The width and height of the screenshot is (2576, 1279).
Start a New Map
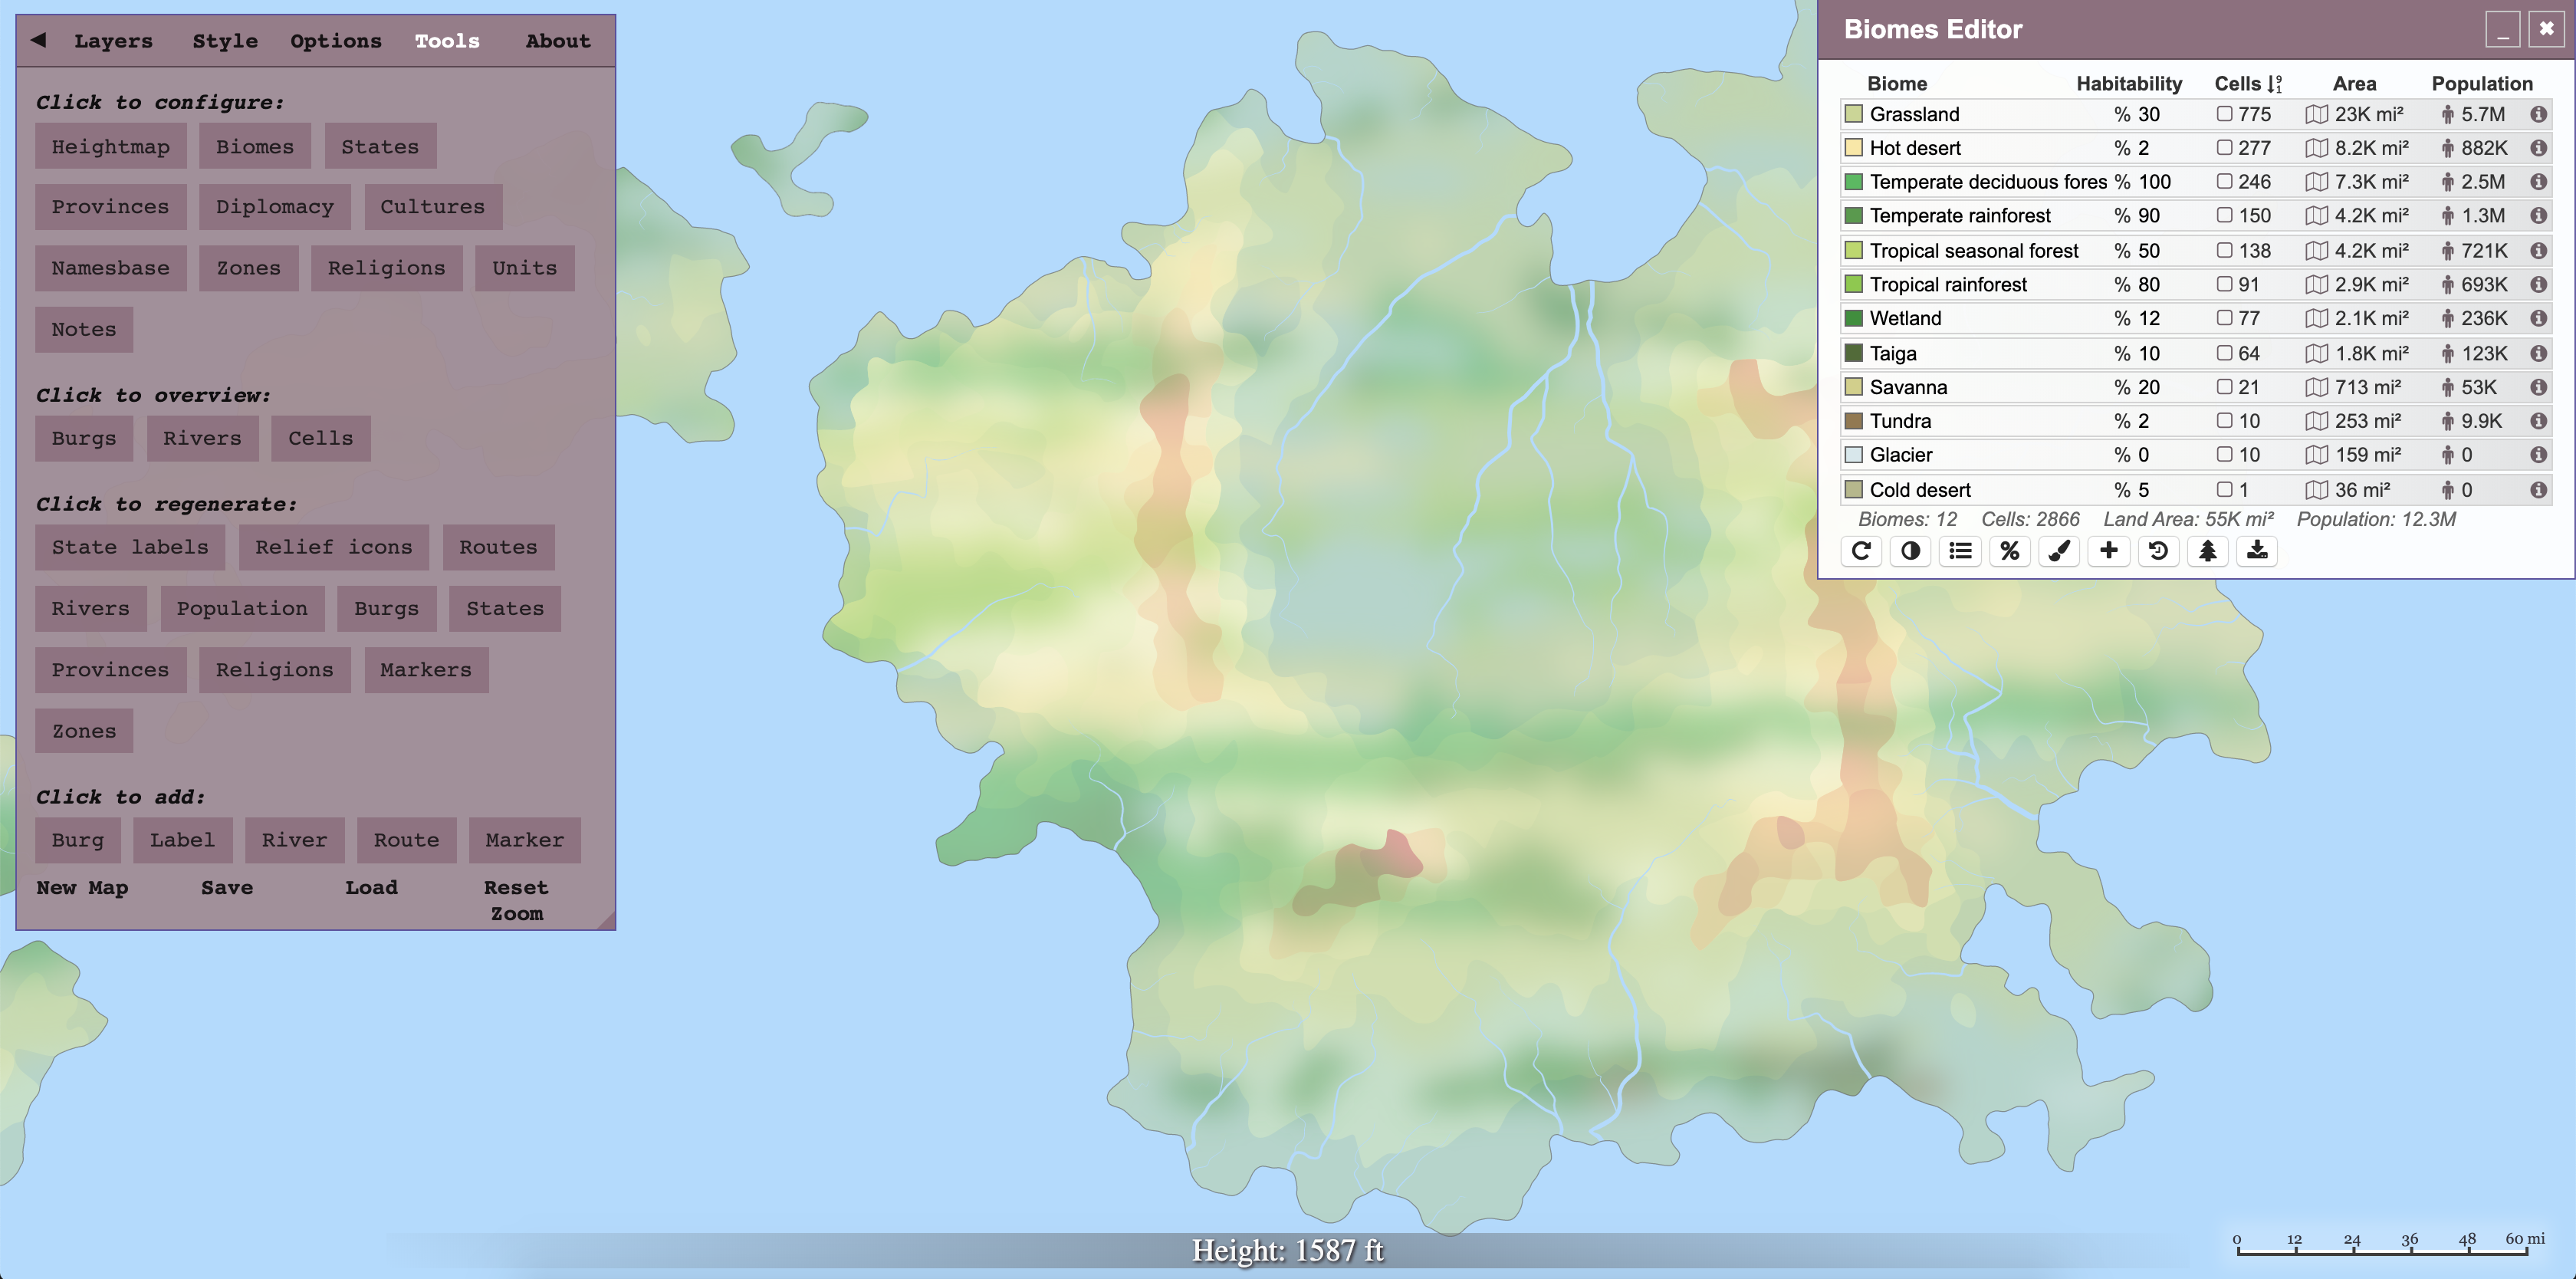[82, 888]
